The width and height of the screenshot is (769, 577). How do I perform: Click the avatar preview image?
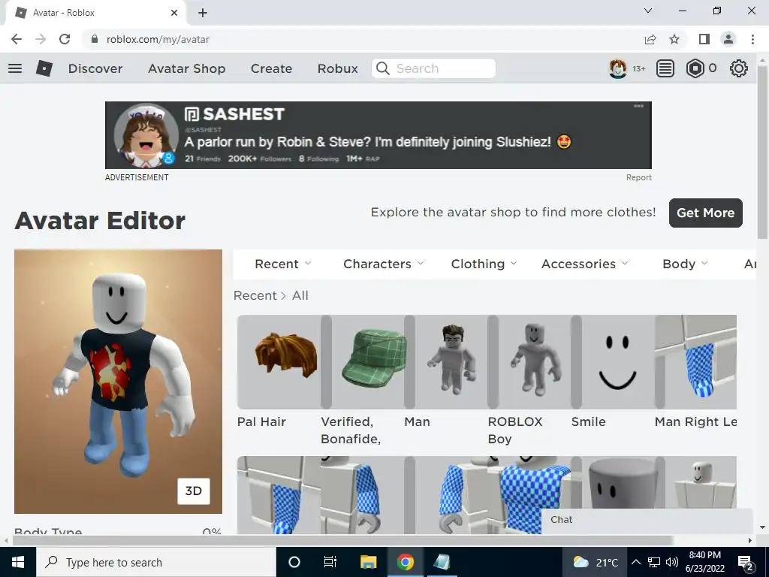[118, 381]
